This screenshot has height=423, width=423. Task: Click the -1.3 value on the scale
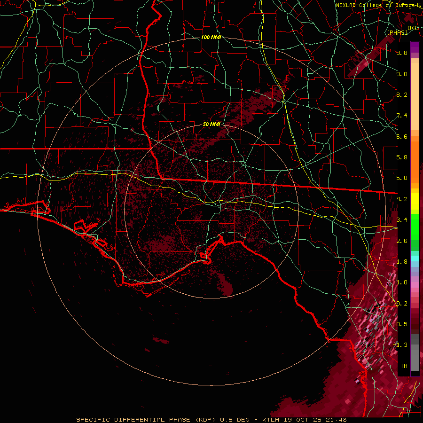coord(400,345)
